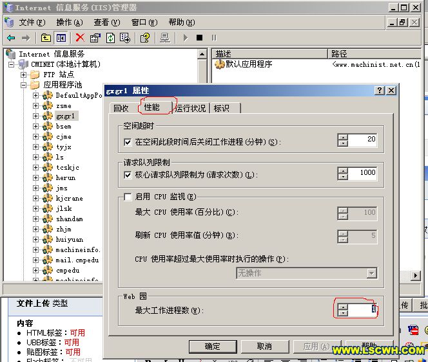428x362 pixels.
Task: Expand the DefaultAppPool tree node
Action: click(x=36, y=96)
